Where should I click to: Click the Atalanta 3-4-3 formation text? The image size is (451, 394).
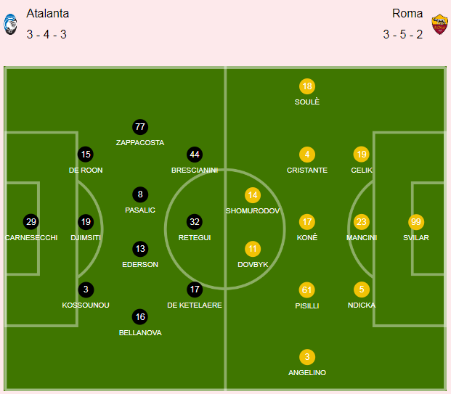46,35
